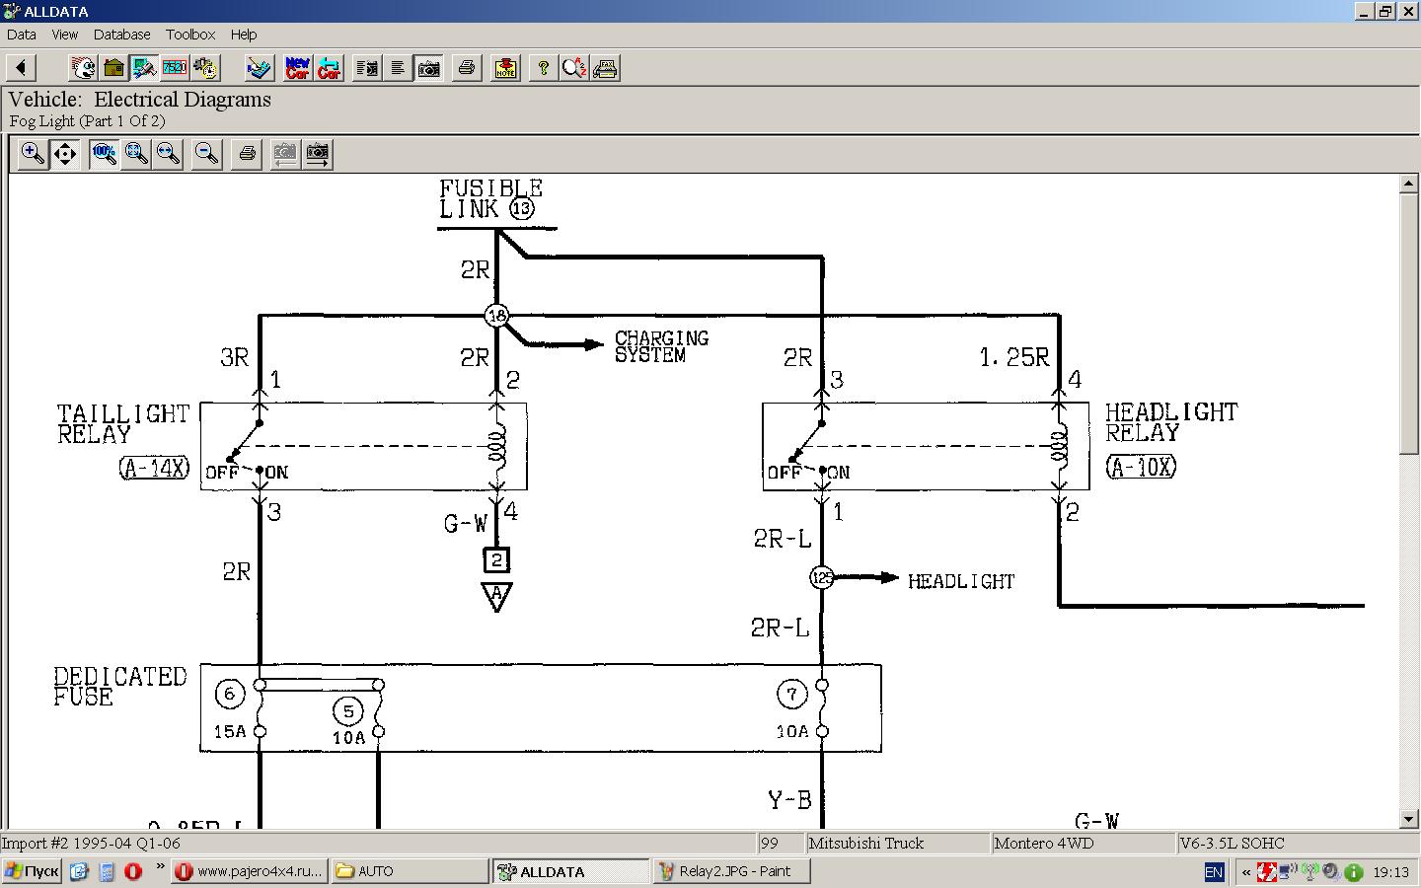Print the diagram using diagram toolbar printer
Viewport: 1421px width, 888px height.
click(247, 154)
